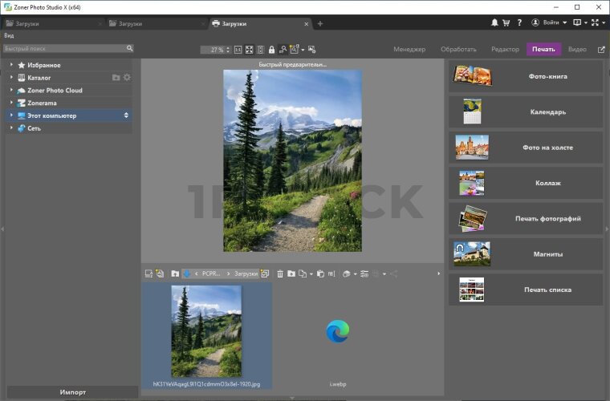This screenshot has height=401, width=610.
Task: Expand the Этот компьютер tree node
Action: tap(11, 116)
